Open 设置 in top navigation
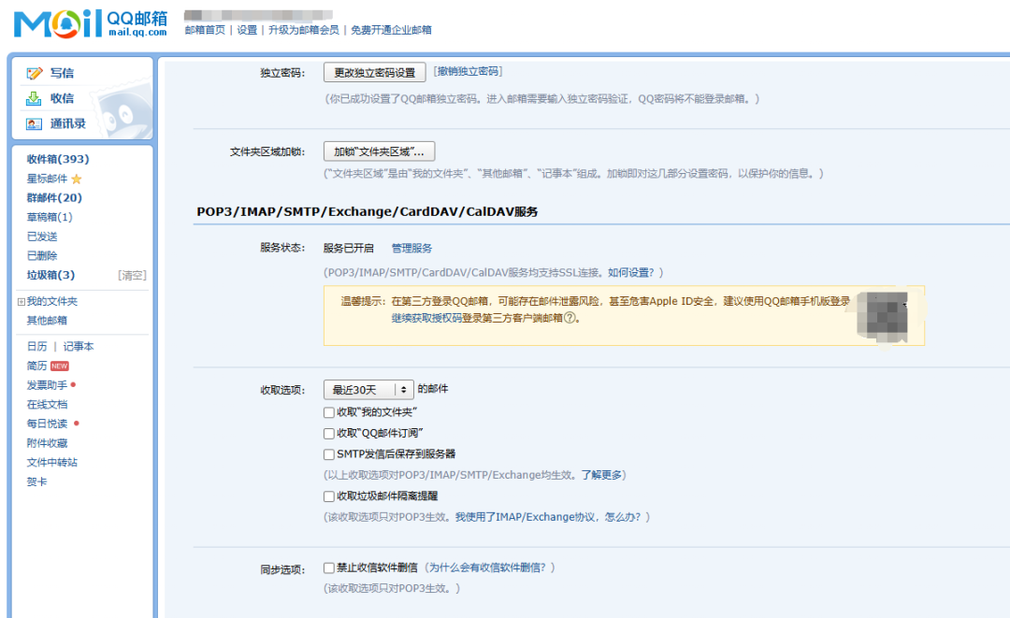Viewport: 1010px width, 618px height. pyautogui.click(x=247, y=30)
